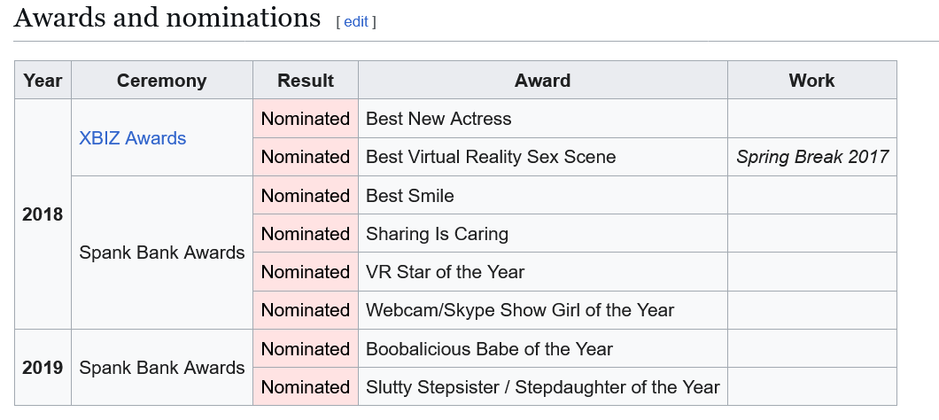Click the Sharing Is Caring award cell
The width and height of the screenshot is (939, 420).
click(x=438, y=234)
